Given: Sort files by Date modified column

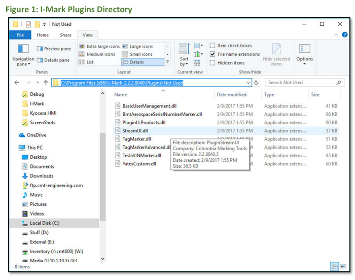Looking at the screenshot, I should (x=231, y=95).
